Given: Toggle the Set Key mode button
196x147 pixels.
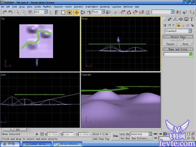Looking at the screenshot, I should [125, 138].
